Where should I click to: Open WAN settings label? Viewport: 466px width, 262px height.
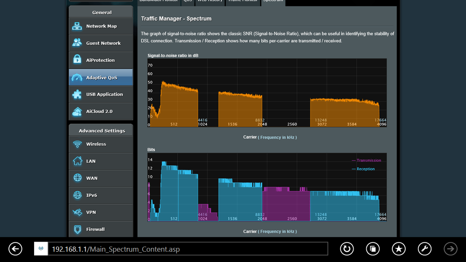click(x=92, y=178)
